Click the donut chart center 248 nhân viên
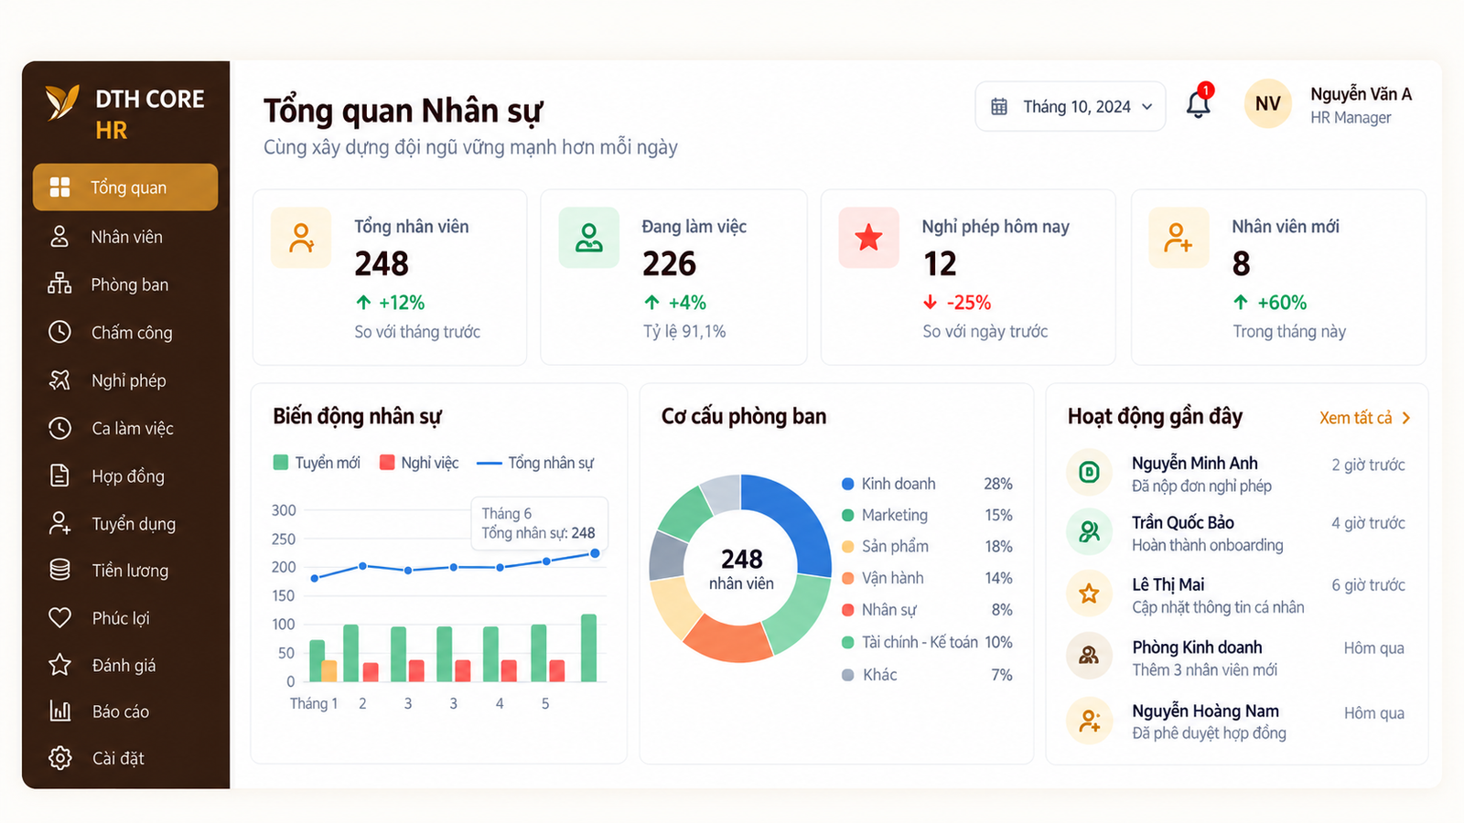Viewport: 1464px width, 823px height. click(741, 568)
